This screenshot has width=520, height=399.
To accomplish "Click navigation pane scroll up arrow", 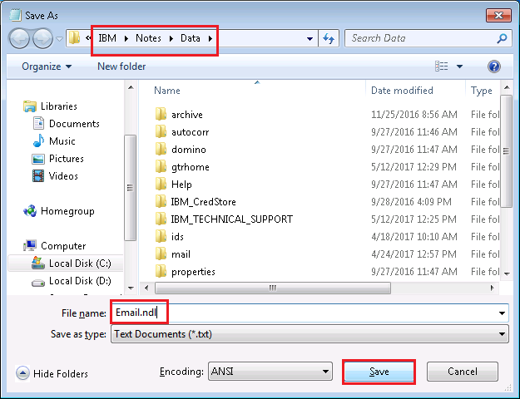I will click(131, 87).
